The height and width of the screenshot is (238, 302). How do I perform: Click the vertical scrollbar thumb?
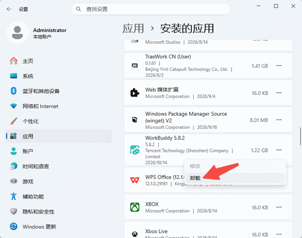300,136
